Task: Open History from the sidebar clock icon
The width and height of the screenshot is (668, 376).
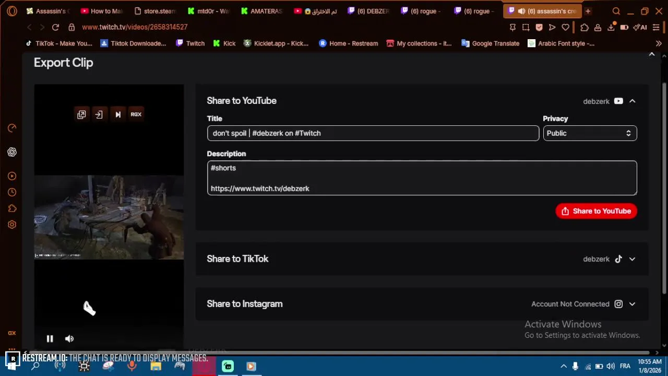Action: tap(11, 192)
